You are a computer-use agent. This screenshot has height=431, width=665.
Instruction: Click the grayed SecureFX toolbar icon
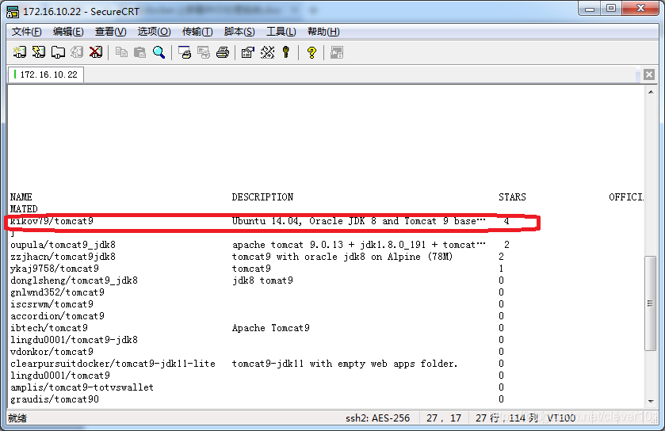pyautogui.click(x=337, y=52)
